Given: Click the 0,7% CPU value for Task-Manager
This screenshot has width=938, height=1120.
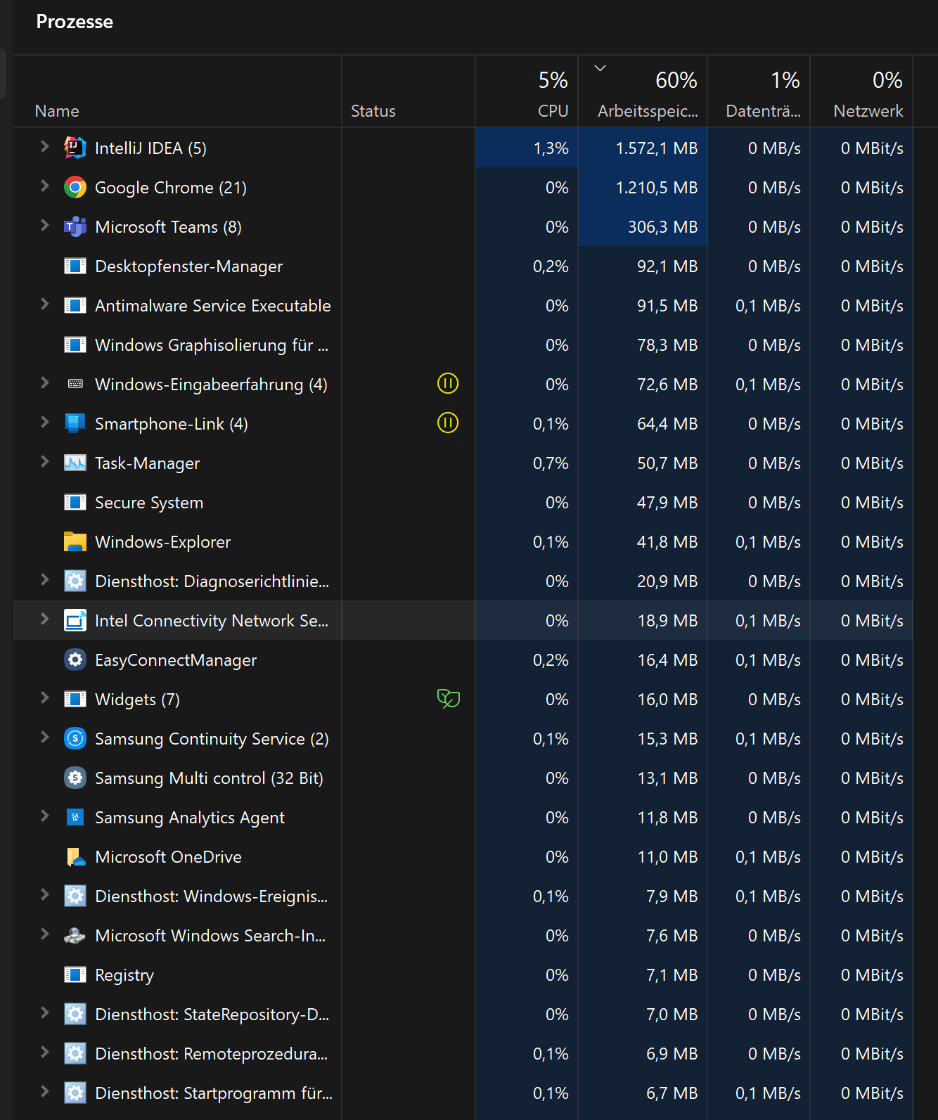Looking at the screenshot, I should point(551,463).
